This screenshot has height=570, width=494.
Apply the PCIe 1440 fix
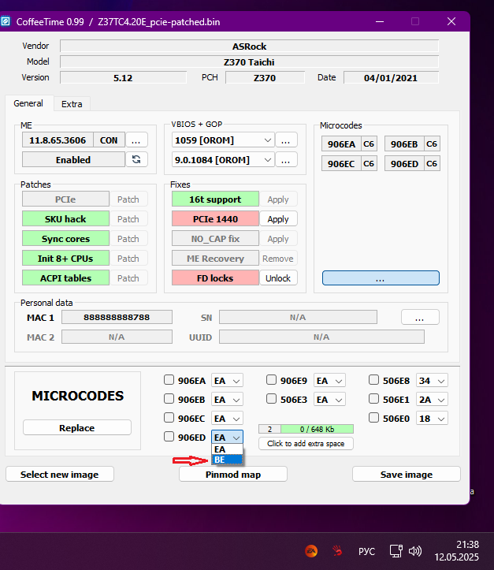tap(278, 219)
